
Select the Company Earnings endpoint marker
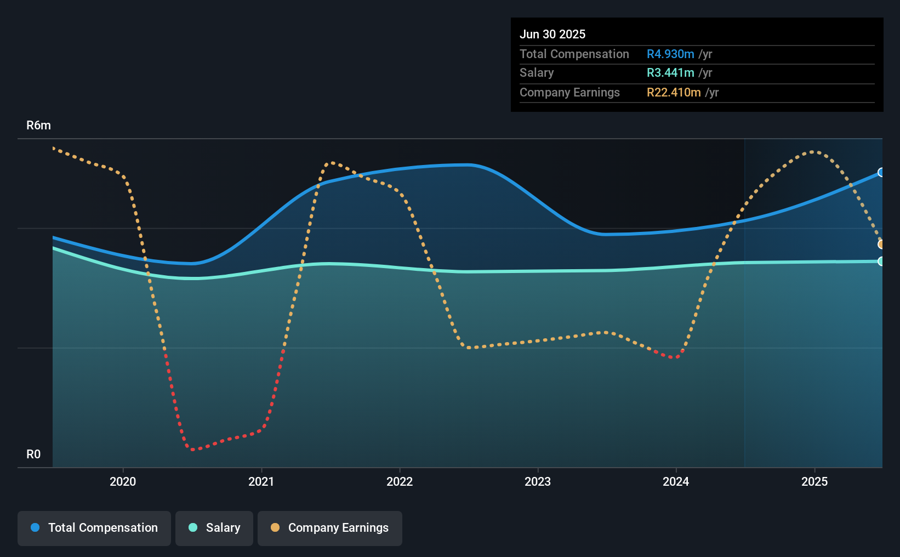pos(881,244)
